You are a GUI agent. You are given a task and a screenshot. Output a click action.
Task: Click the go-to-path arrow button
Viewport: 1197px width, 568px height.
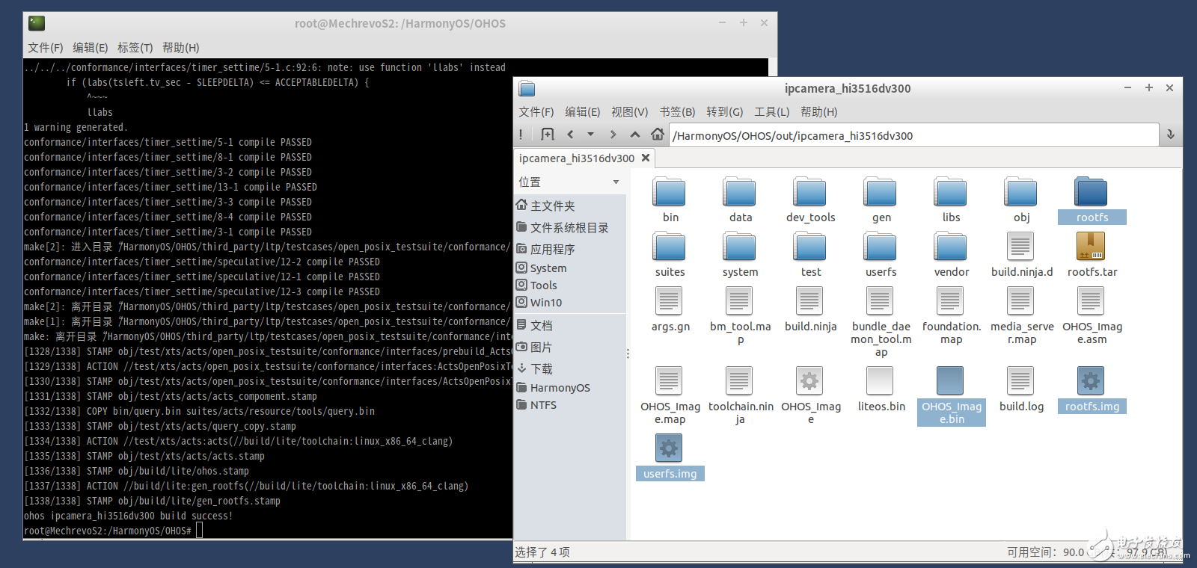1171,135
